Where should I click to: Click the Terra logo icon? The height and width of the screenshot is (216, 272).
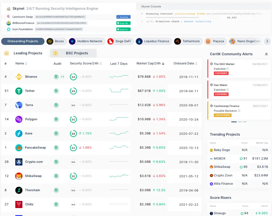(x=19, y=105)
